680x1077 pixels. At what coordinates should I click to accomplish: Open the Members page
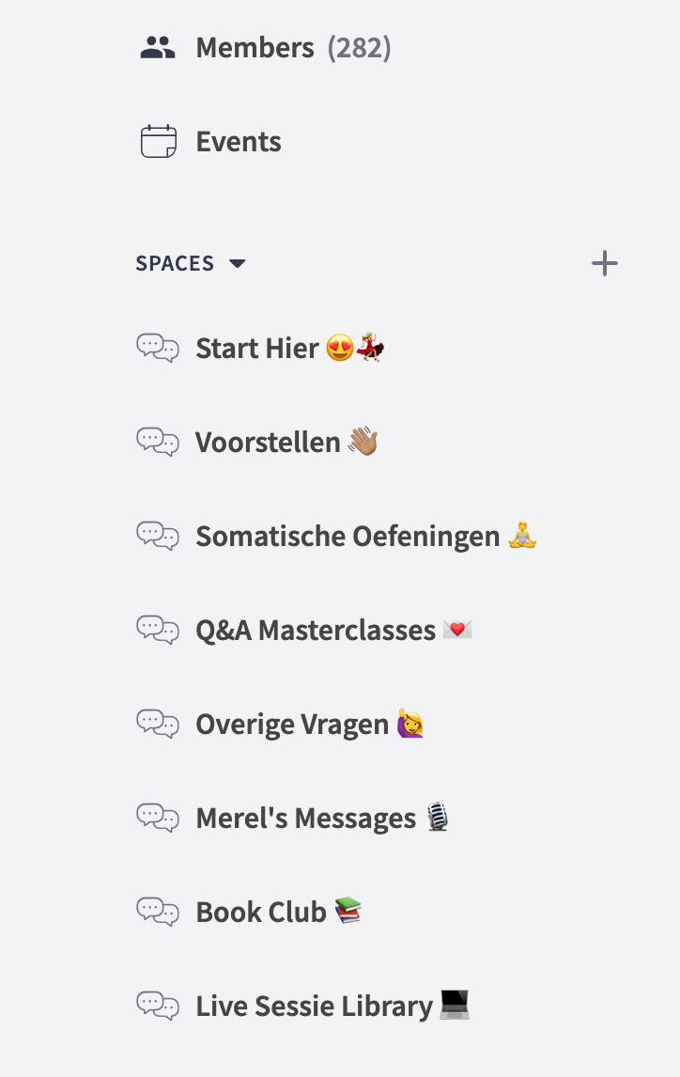coord(255,48)
